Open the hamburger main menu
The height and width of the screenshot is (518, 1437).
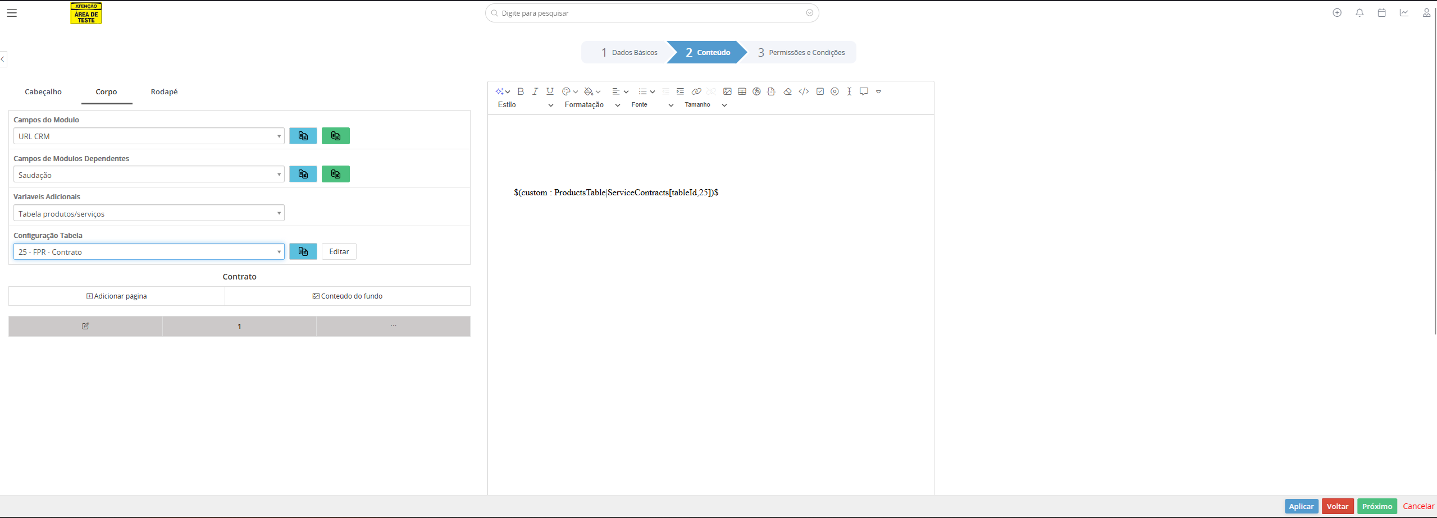[12, 13]
